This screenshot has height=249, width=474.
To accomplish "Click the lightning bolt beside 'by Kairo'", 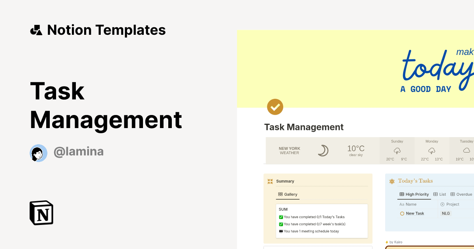I will pos(387,242).
